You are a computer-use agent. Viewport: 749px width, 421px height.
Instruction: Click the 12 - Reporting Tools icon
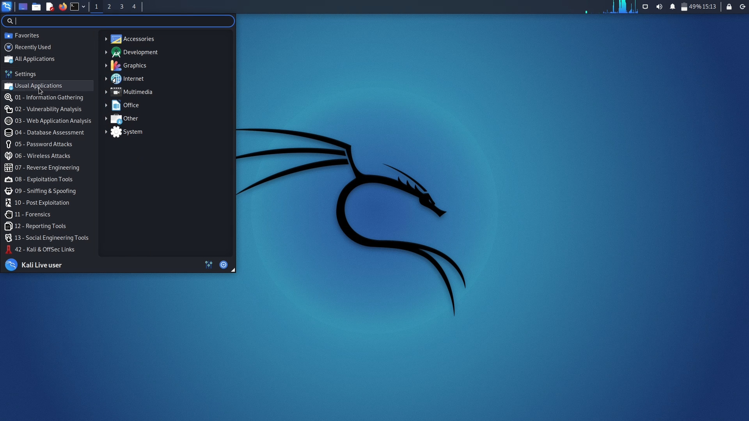pos(8,226)
